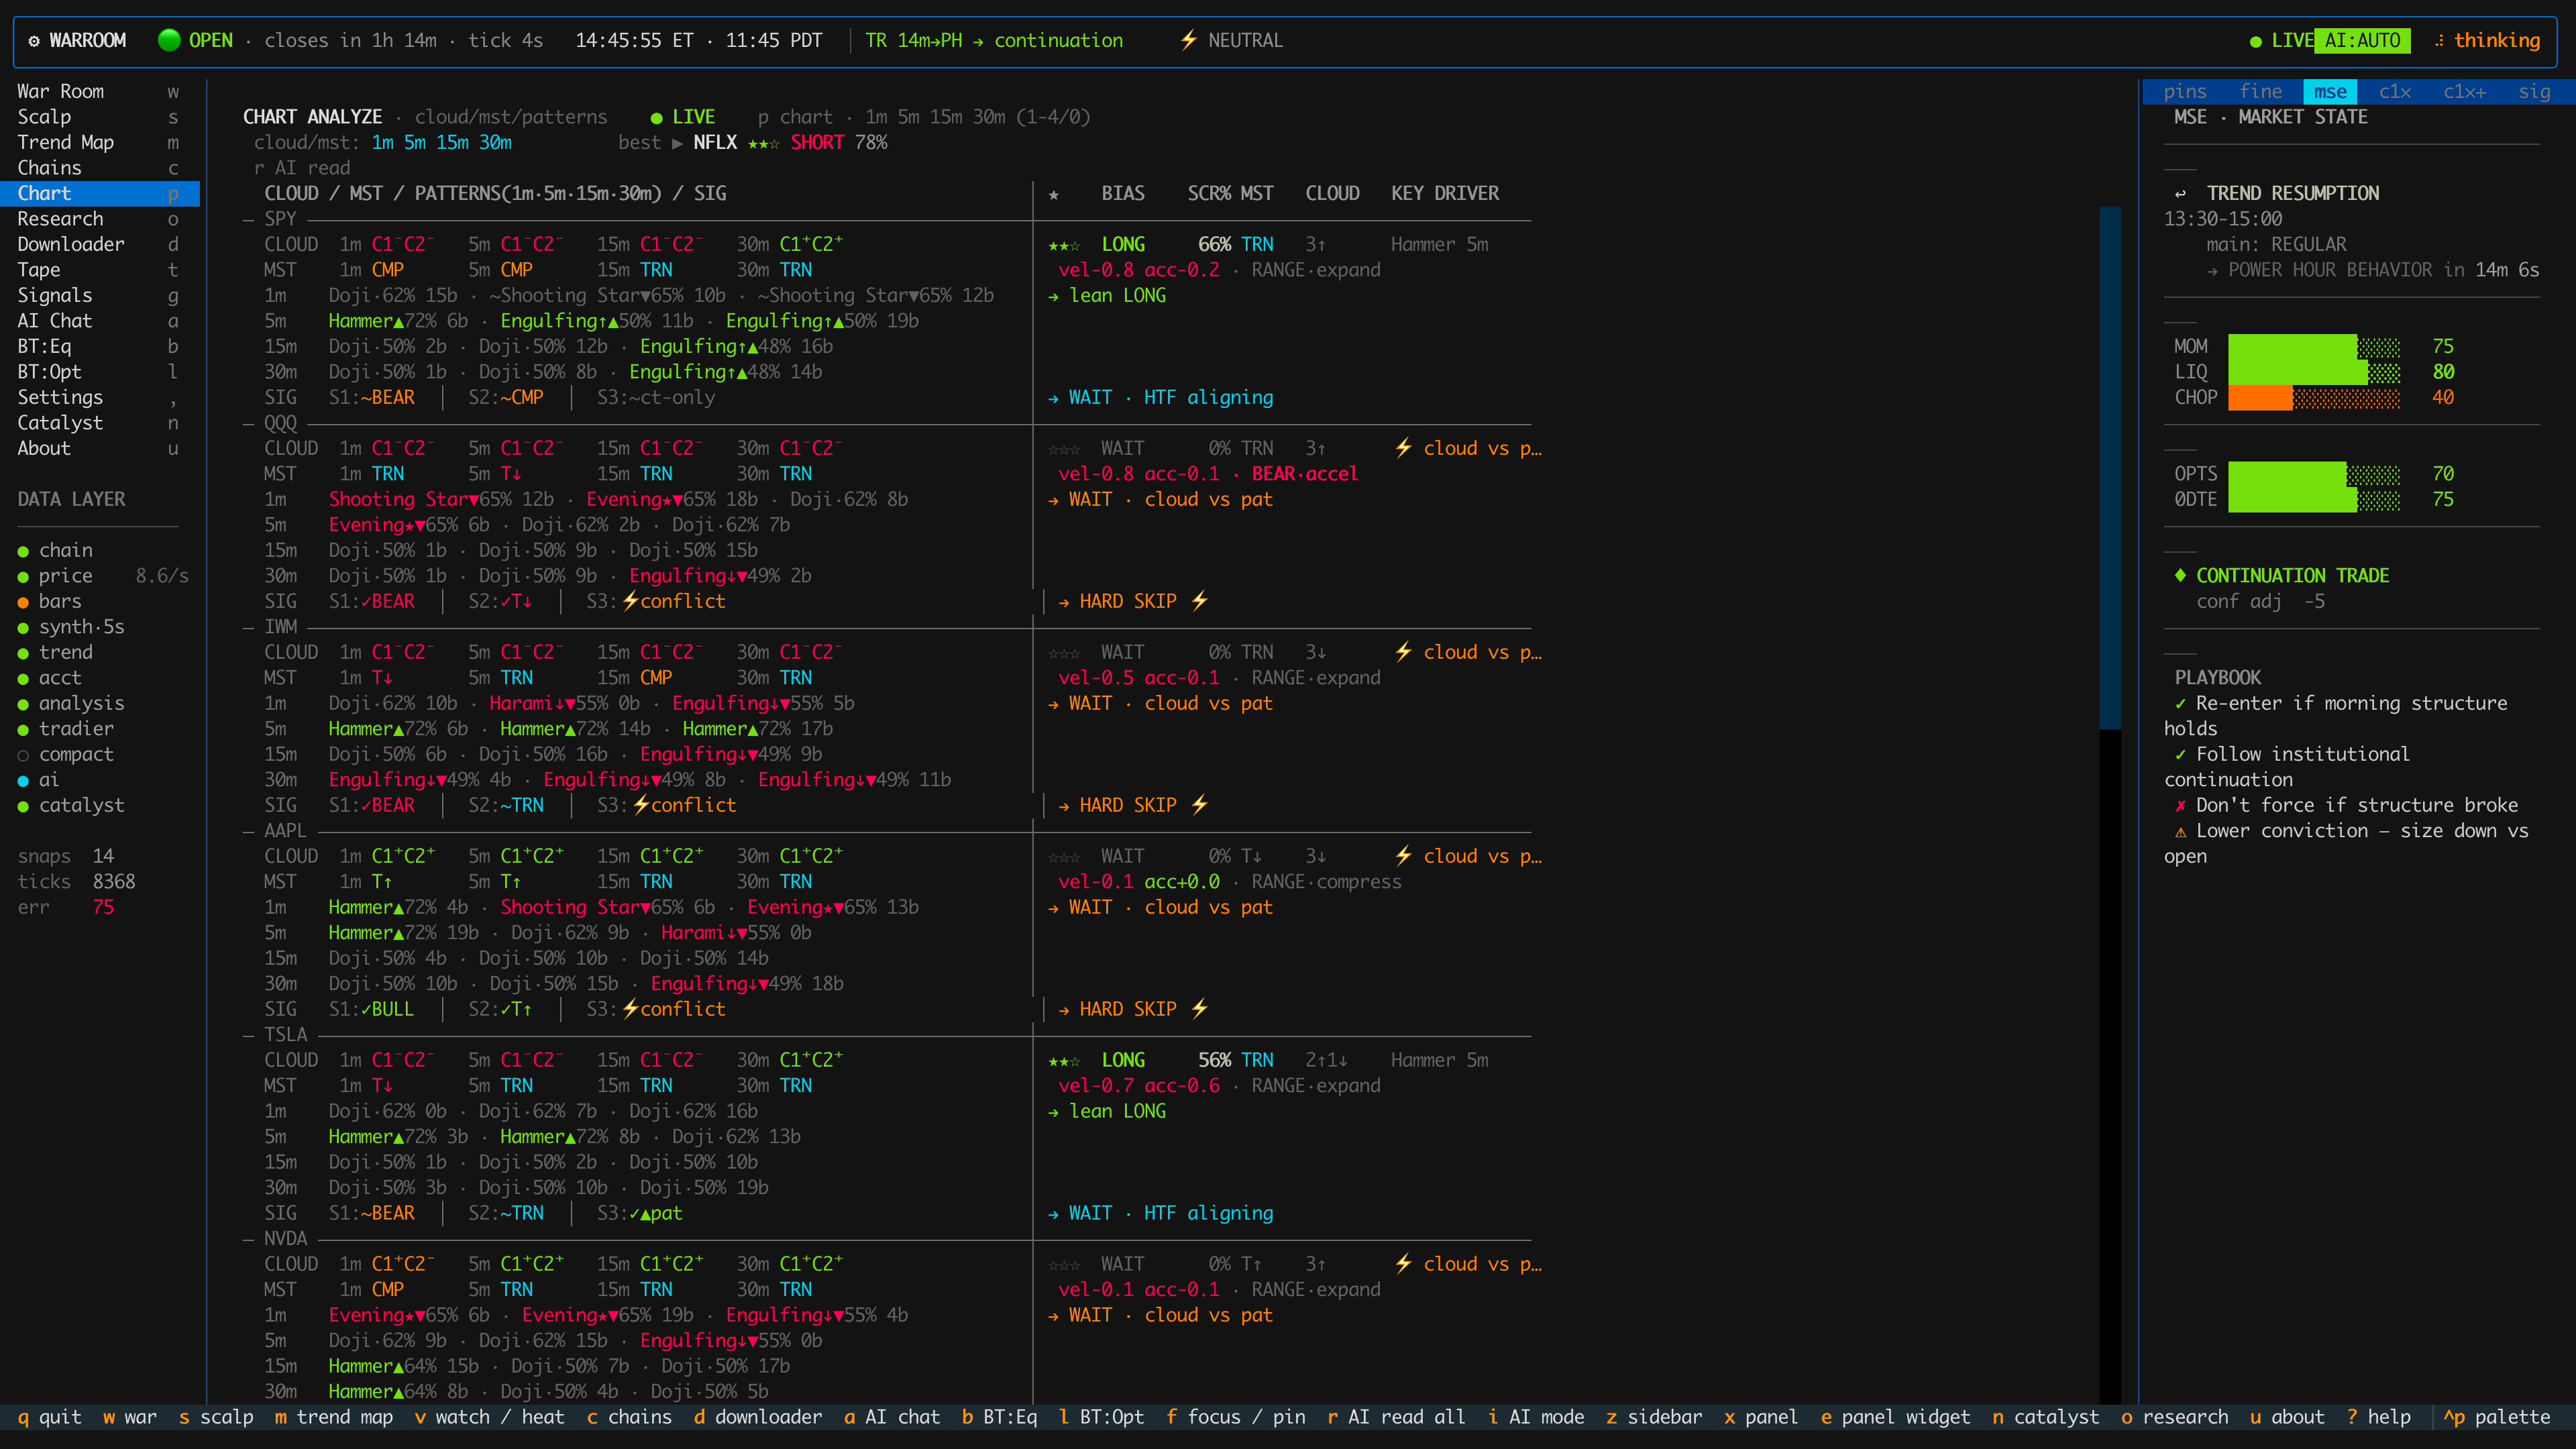Click the play arrow after best label
Image resolution: width=2576 pixels, height=1449 pixels.
(677, 143)
